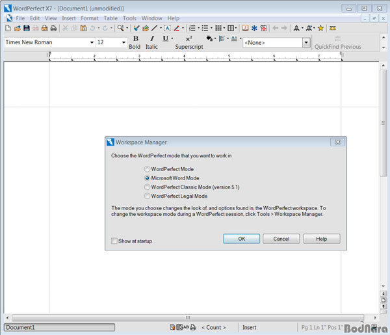This screenshot has width=390, height=335.
Task: Toggle the Show at startup checkbox
Action: pyautogui.click(x=114, y=241)
